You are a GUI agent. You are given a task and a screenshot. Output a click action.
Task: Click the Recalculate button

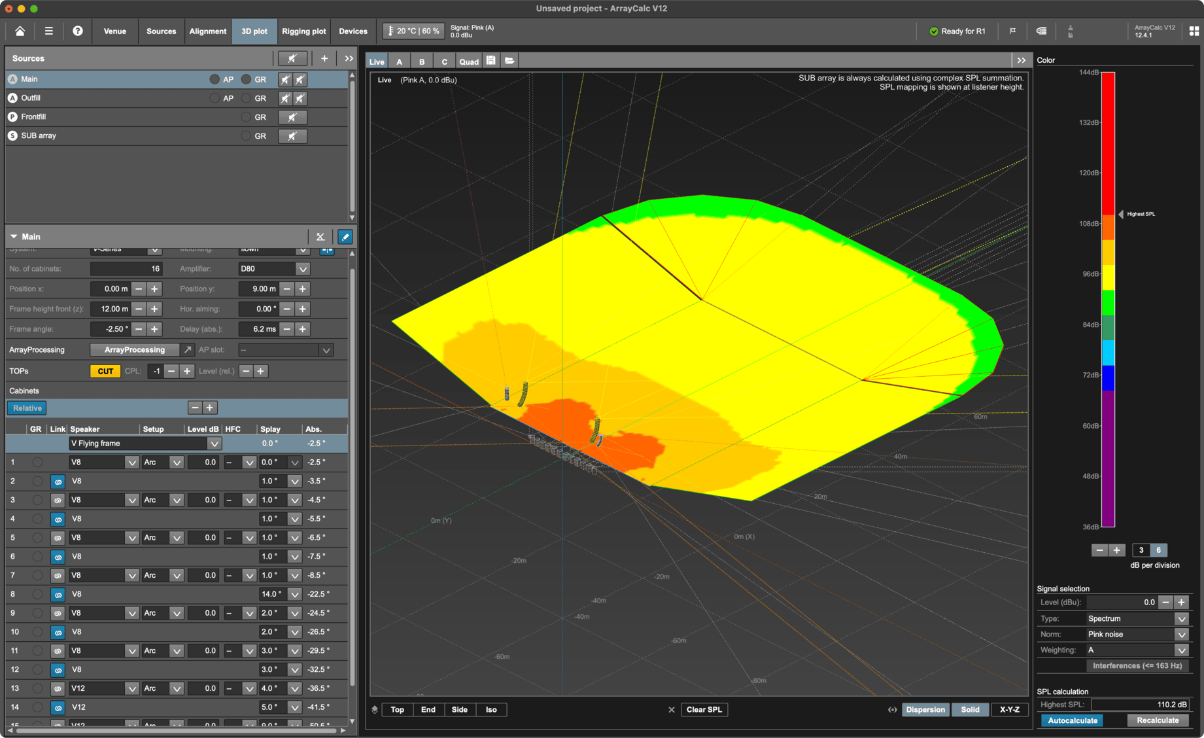[1157, 720]
